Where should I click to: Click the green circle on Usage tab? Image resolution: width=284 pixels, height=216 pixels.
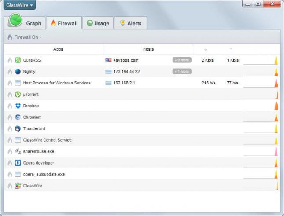[x=90, y=23]
